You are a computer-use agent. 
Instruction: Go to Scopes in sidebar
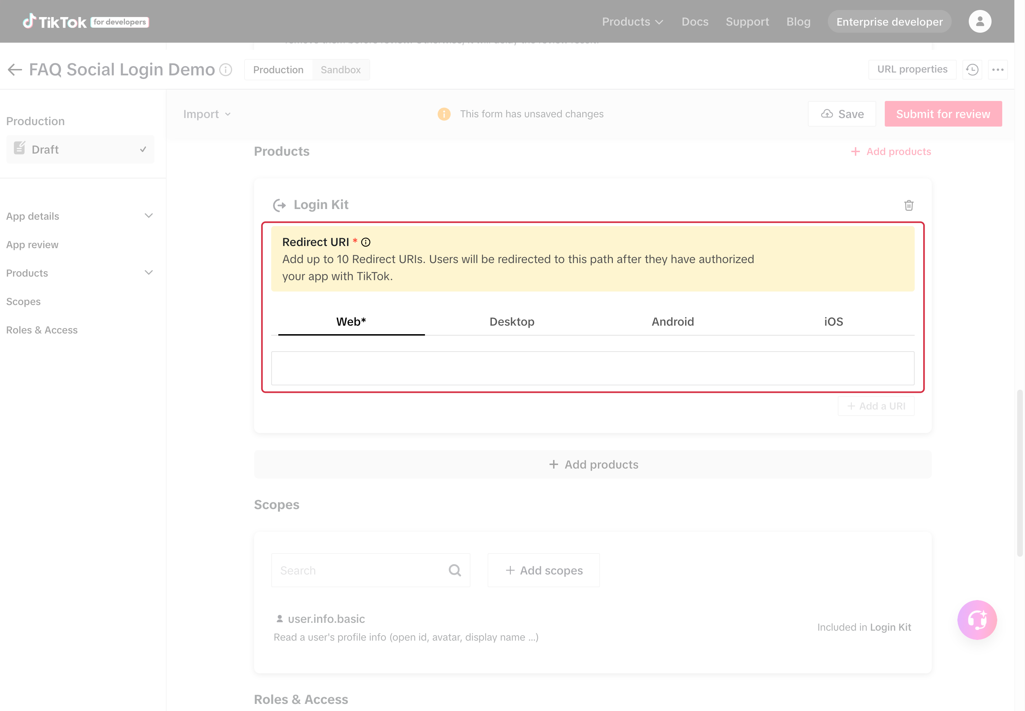click(23, 301)
